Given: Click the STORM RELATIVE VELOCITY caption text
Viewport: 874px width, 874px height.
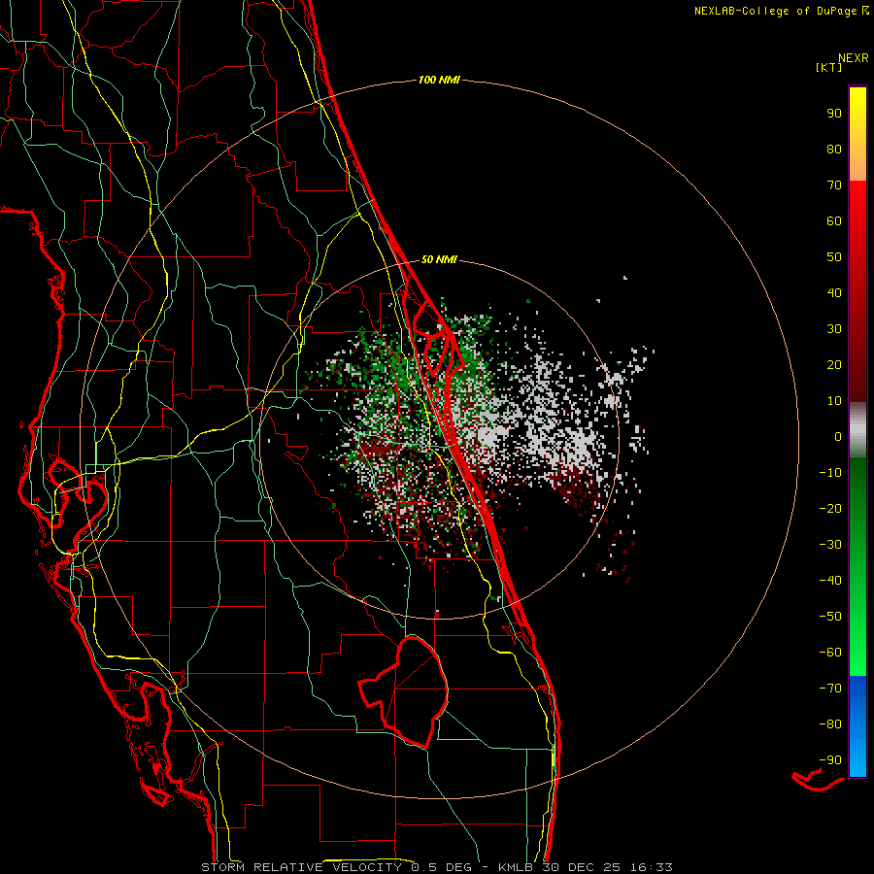Looking at the screenshot, I should coord(301,867).
